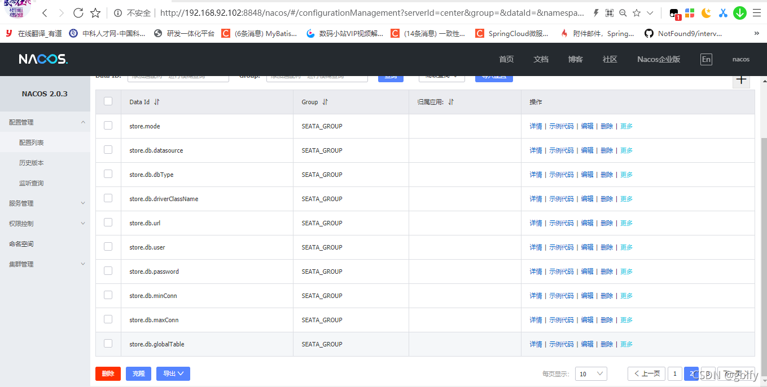Tick the select-all checkbox in the table header
This screenshot has width=767, height=387.
(x=108, y=101)
